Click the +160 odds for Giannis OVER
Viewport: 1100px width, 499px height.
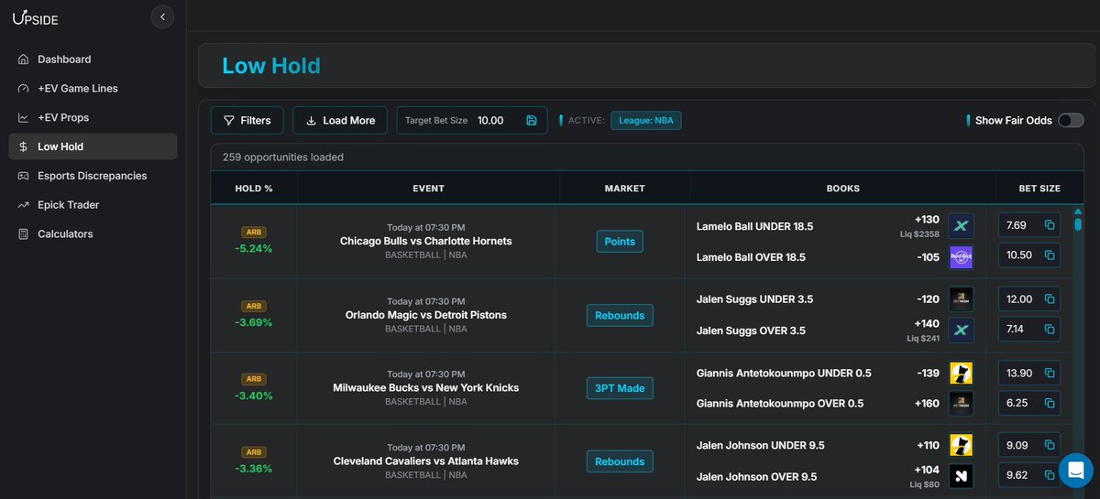(927, 403)
